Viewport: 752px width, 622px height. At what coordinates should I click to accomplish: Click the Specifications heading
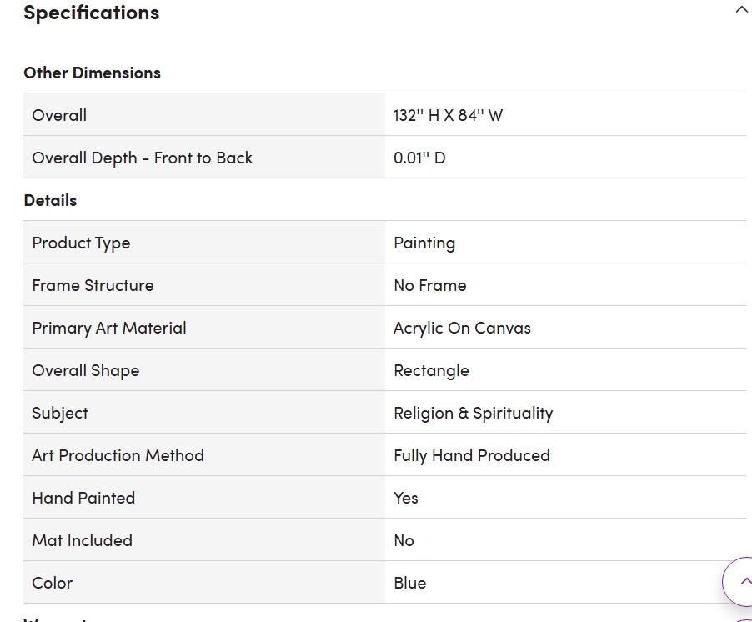91,13
